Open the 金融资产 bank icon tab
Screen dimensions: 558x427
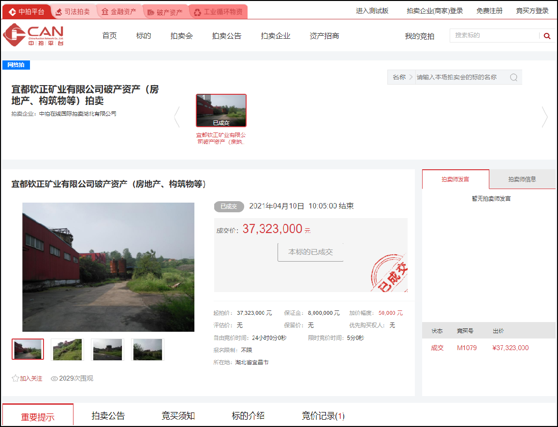119,12
